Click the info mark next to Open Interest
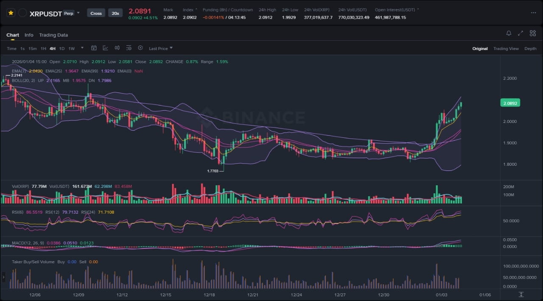The height and width of the screenshot is (301, 543). (418, 9)
